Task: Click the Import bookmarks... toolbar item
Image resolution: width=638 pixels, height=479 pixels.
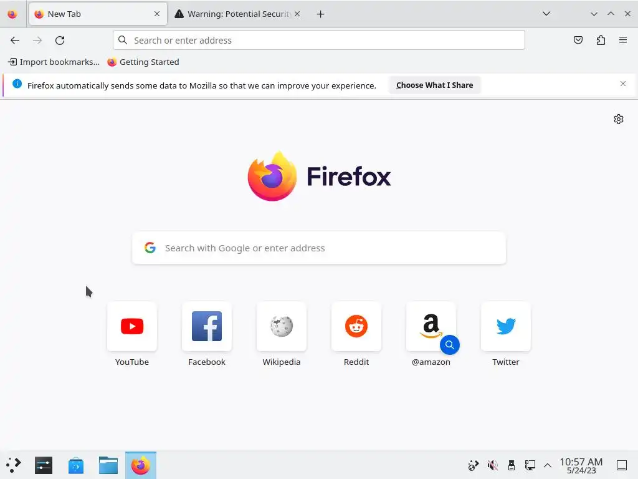Action: tap(54, 62)
